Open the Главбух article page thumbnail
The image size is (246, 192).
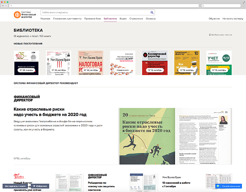pyautogui.click(x=69, y=183)
